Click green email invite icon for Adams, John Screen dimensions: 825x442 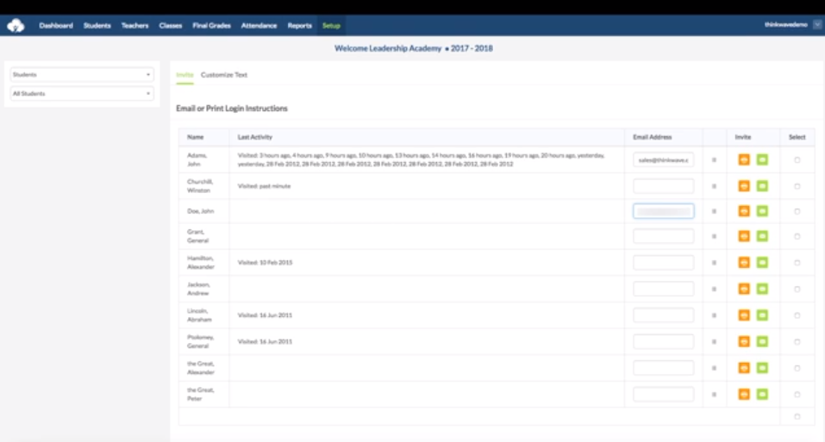pyautogui.click(x=762, y=159)
